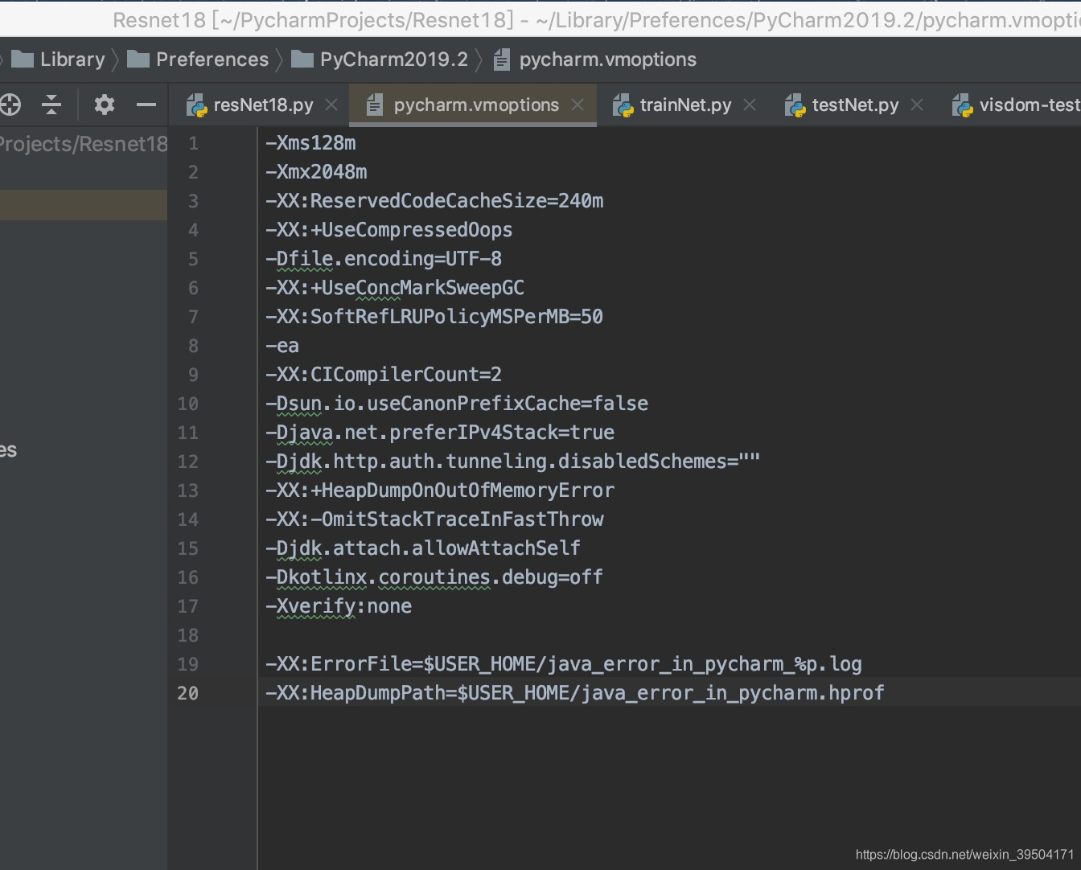Screen dimensions: 1081x870
Task: Hide the project panel via the minus icon
Action: click(x=145, y=105)
